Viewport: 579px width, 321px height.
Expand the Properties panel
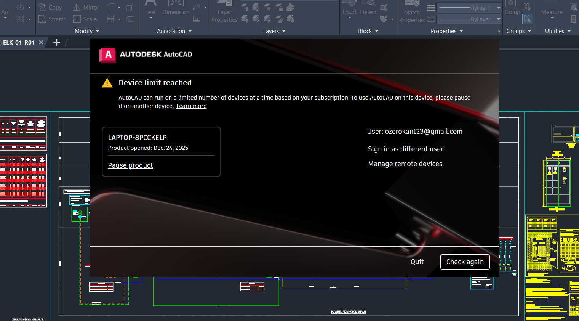[x=447, y=31]
